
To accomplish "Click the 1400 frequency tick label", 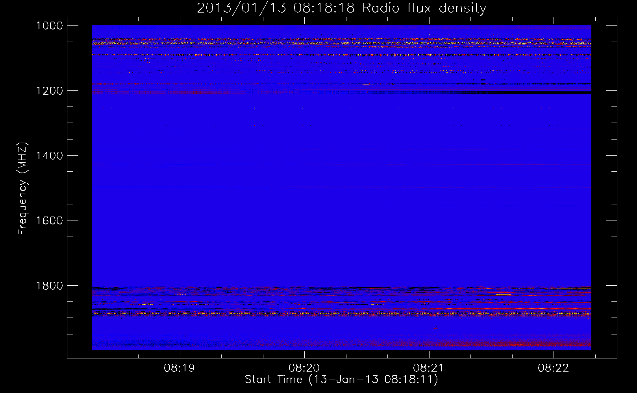I will pyautogui.click(x=50, y=156).
